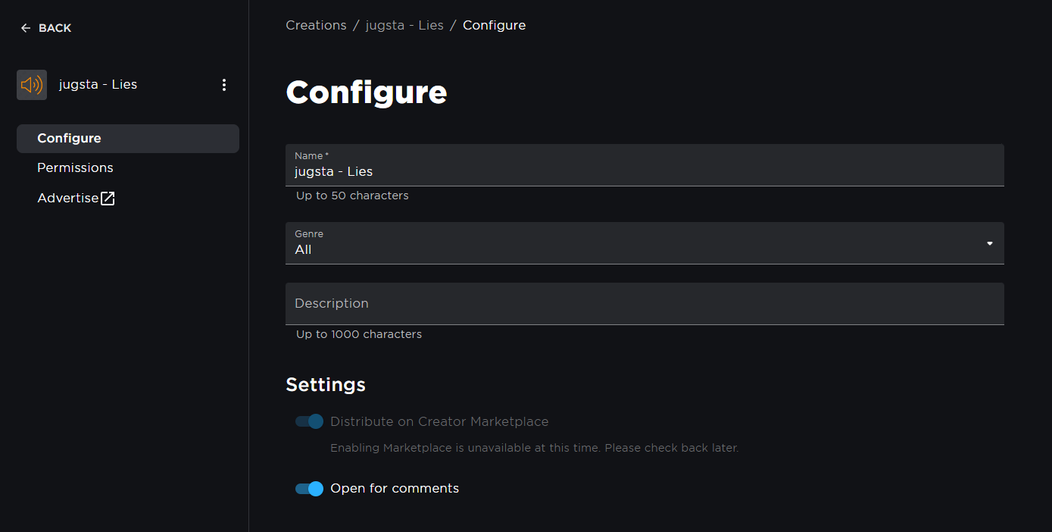Click the jugsta - Lies breadcrumb link

coord(404,25)
